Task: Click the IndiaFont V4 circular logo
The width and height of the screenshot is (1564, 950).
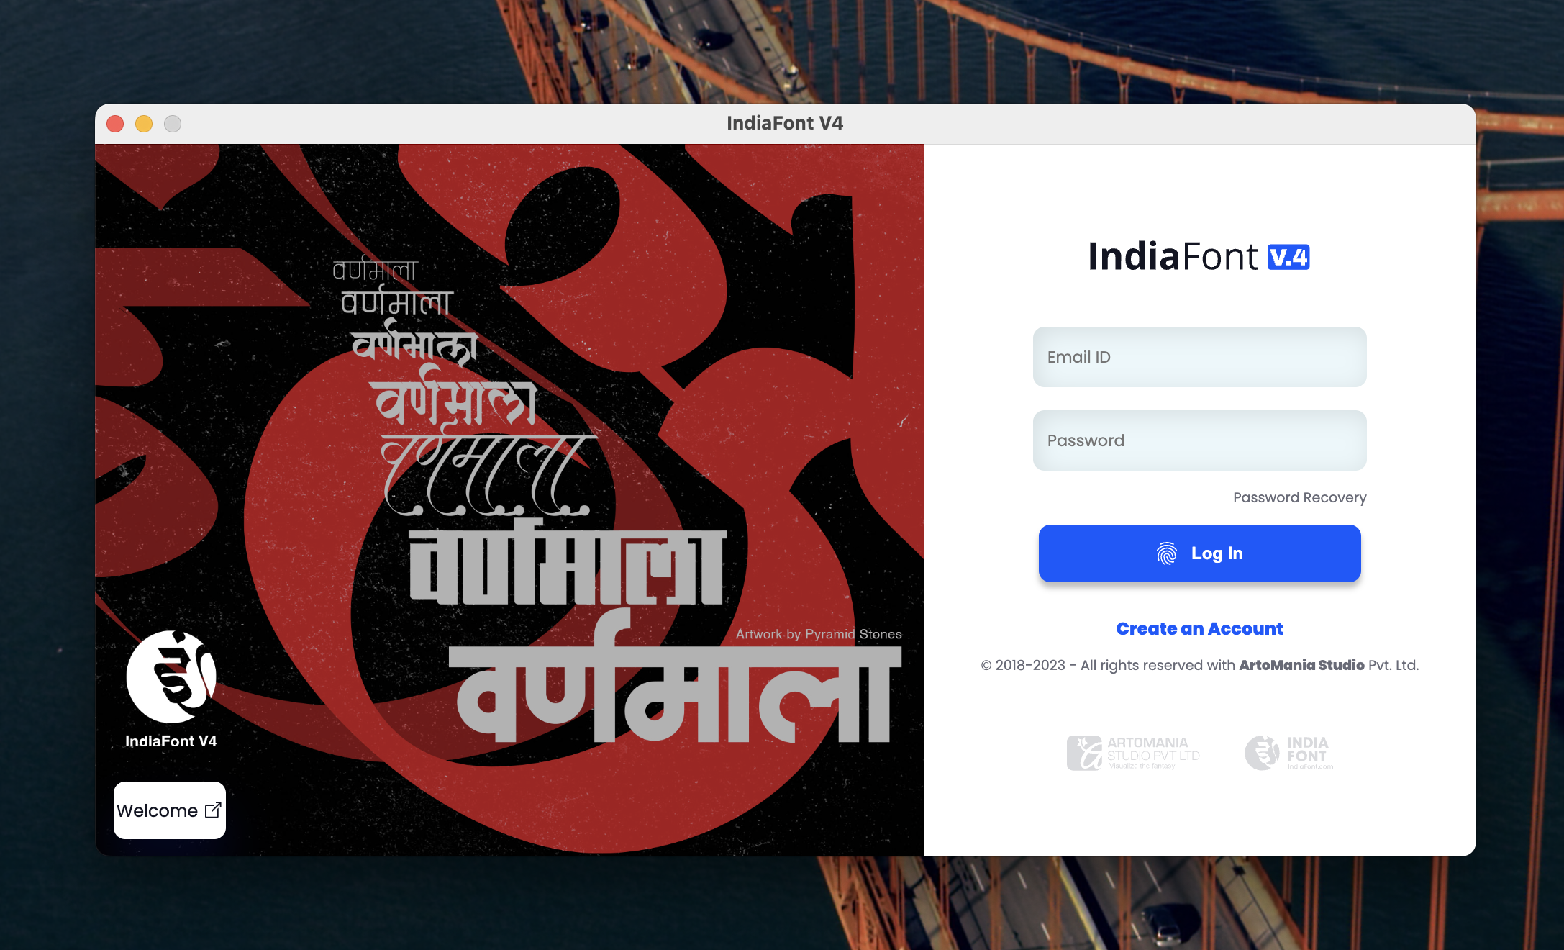Action: coord(171,677)
